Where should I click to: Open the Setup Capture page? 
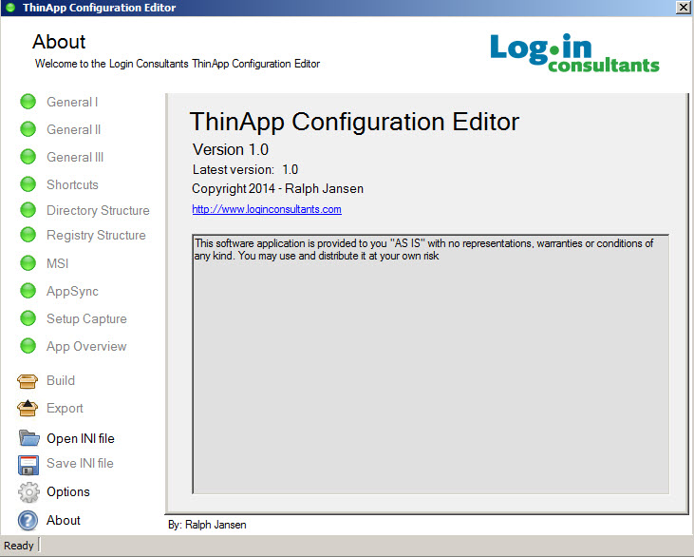pyautogui.click(x=86, y=319)
